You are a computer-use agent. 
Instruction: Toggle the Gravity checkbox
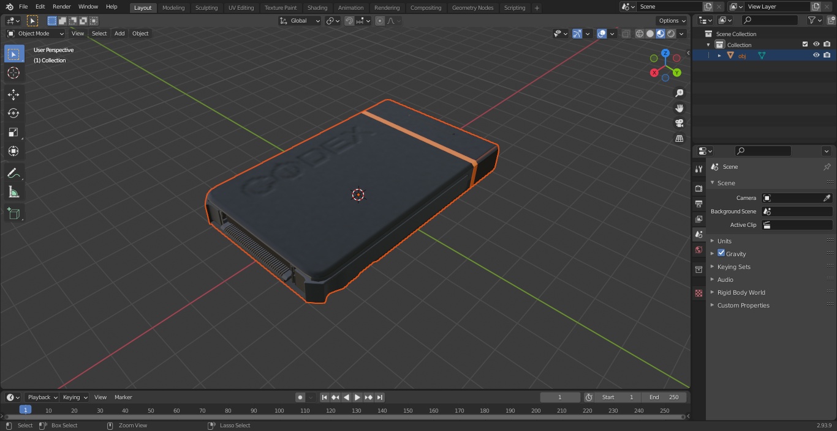pos(721,253)
